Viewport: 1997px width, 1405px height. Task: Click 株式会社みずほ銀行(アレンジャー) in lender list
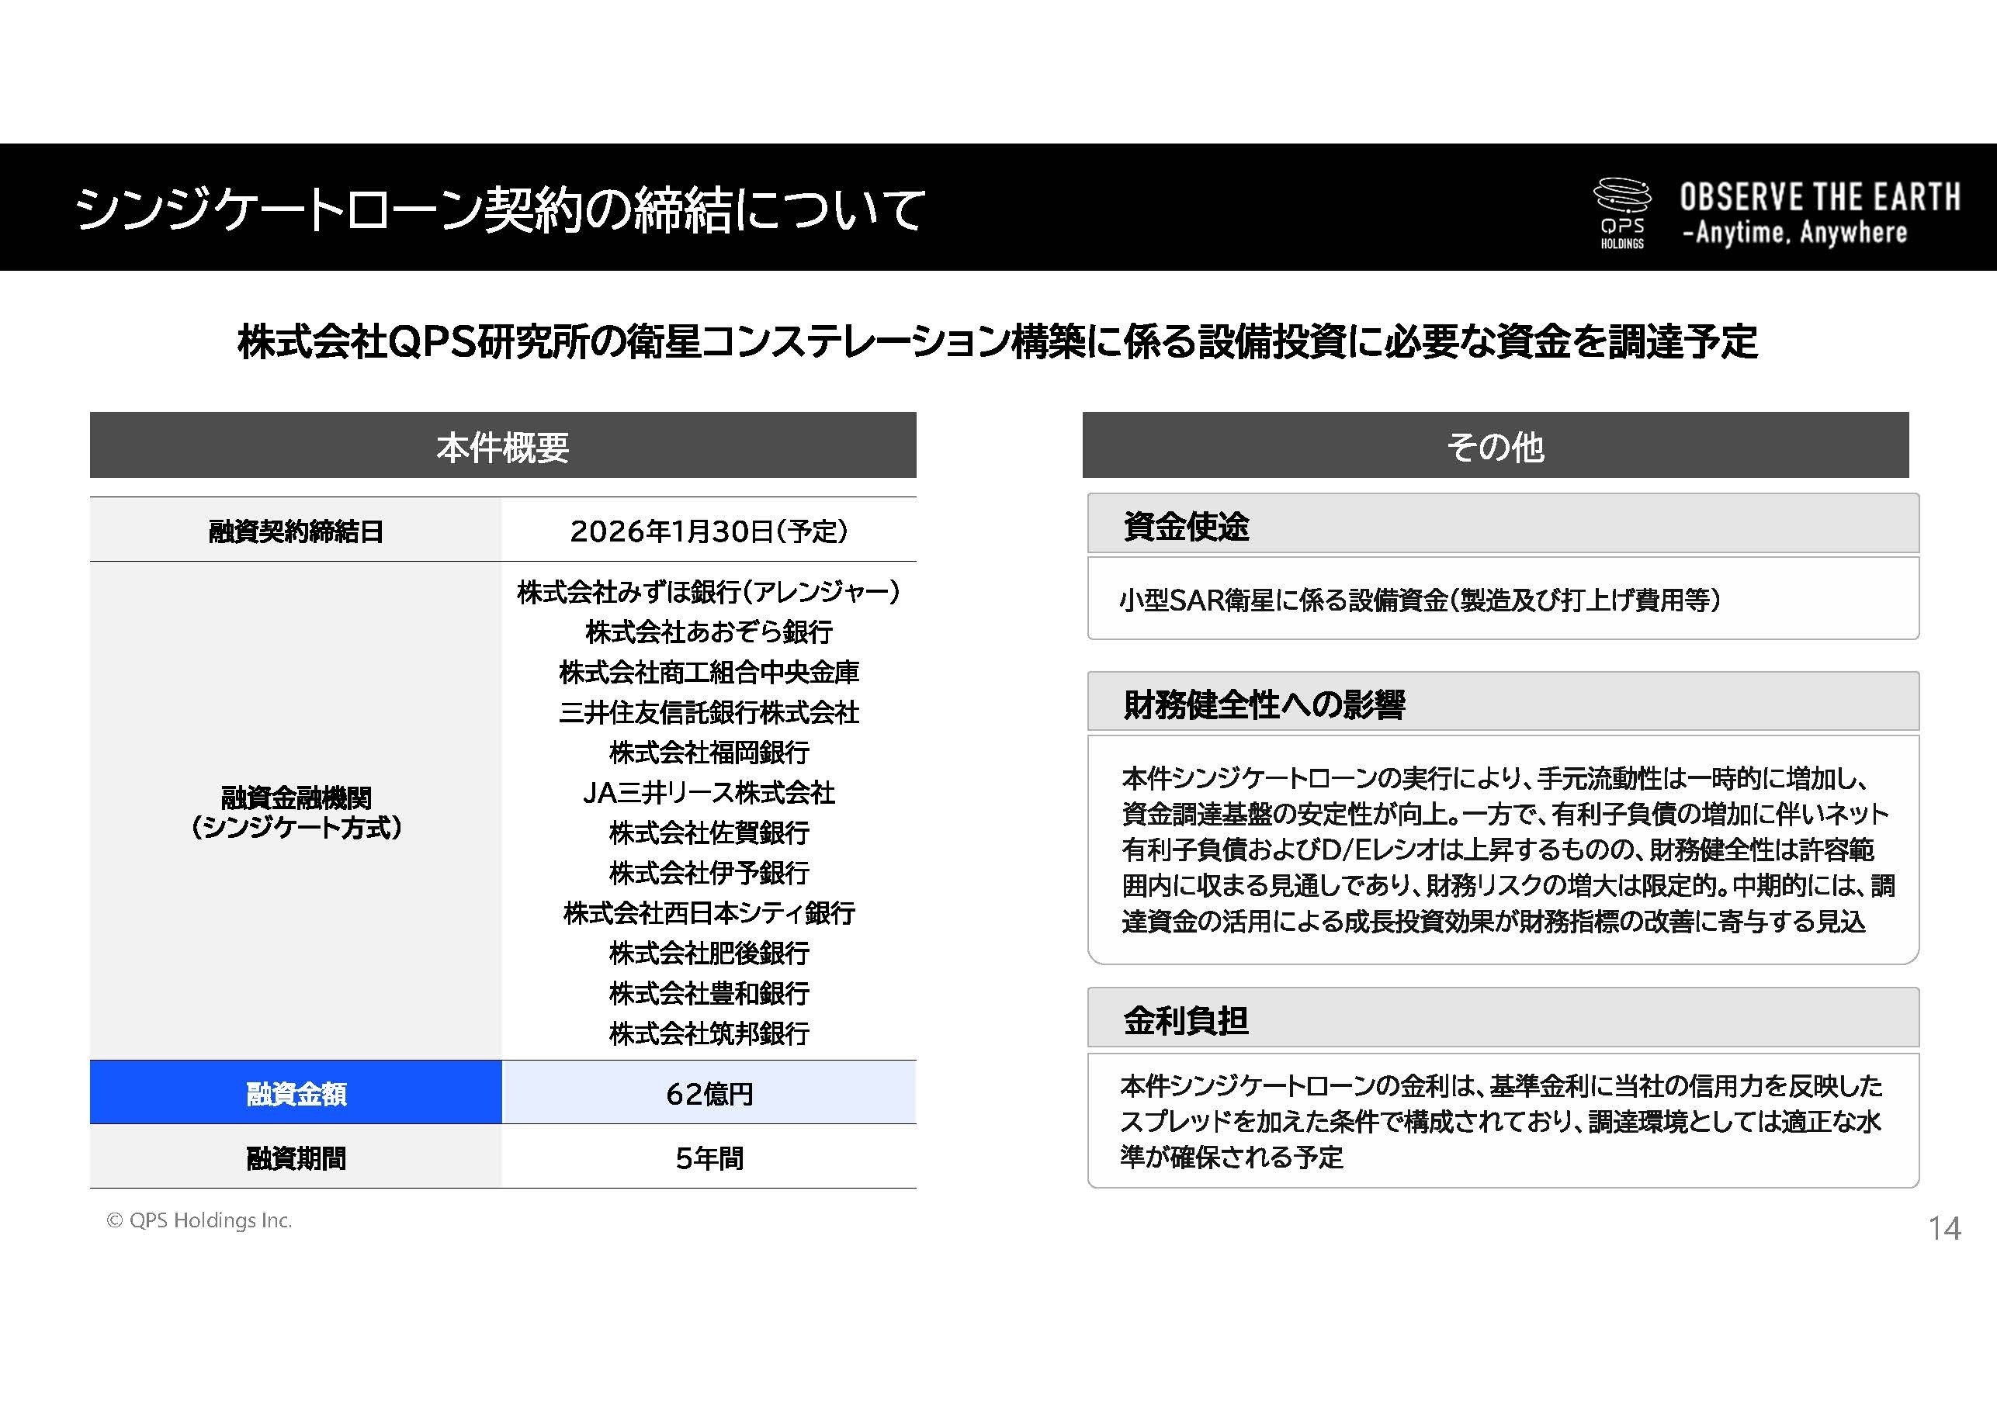709,592
